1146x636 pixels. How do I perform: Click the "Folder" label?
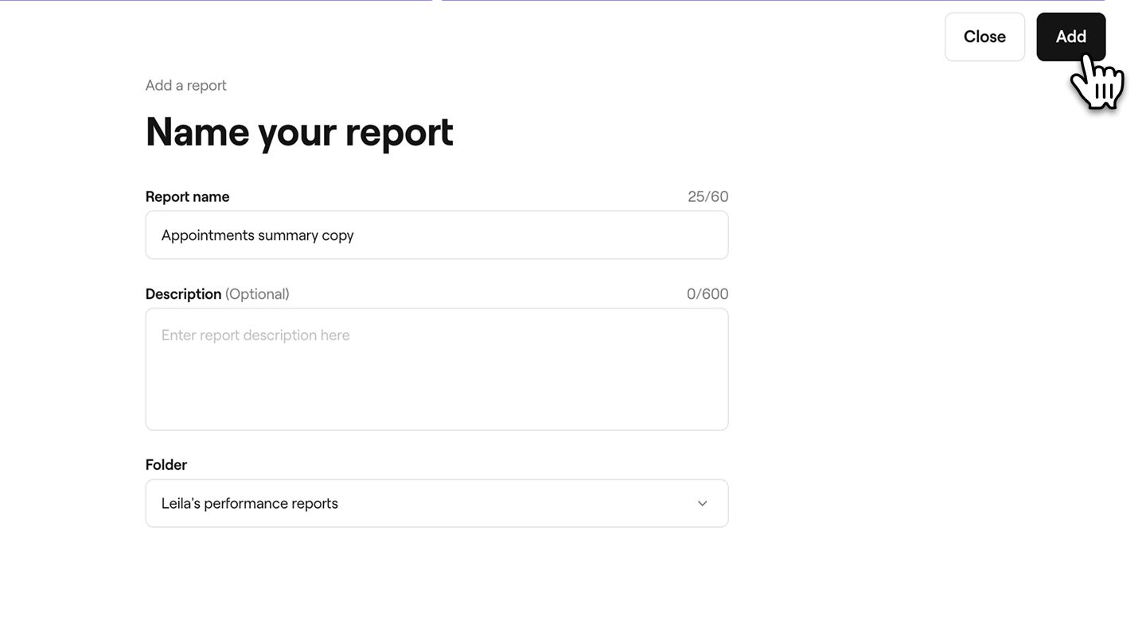coord(166,465)
